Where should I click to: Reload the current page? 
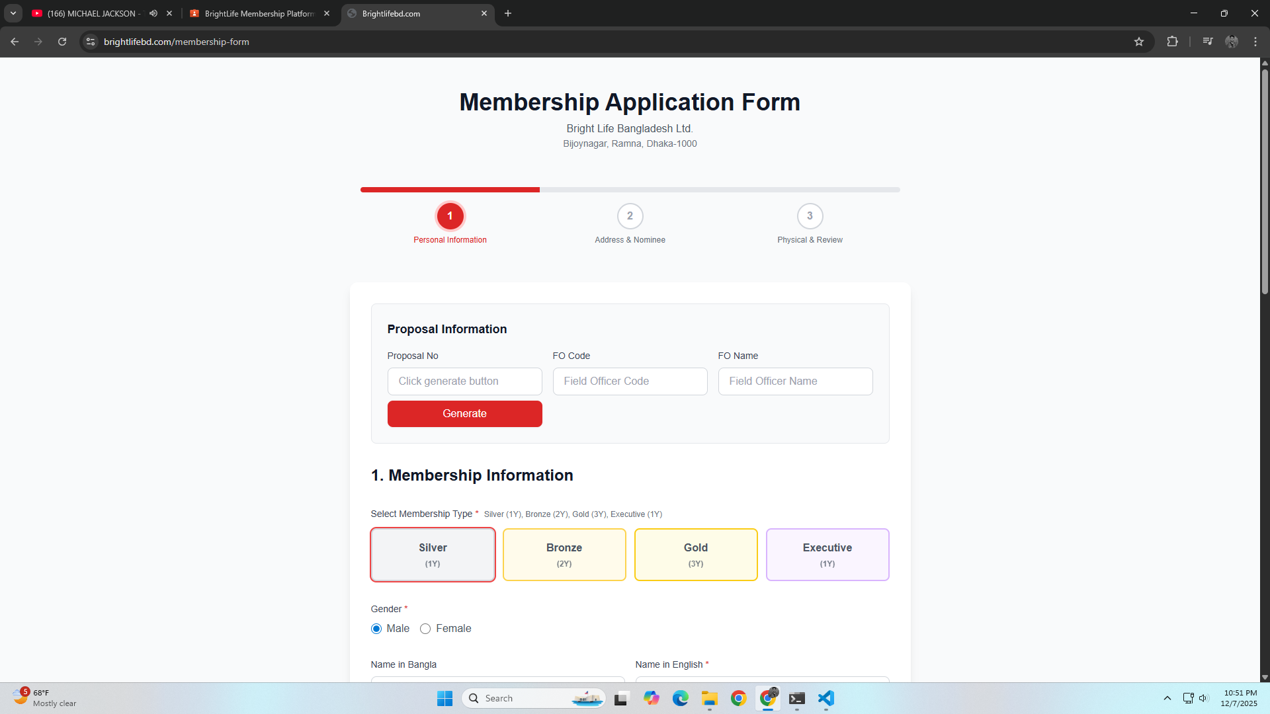click(62, 42)
